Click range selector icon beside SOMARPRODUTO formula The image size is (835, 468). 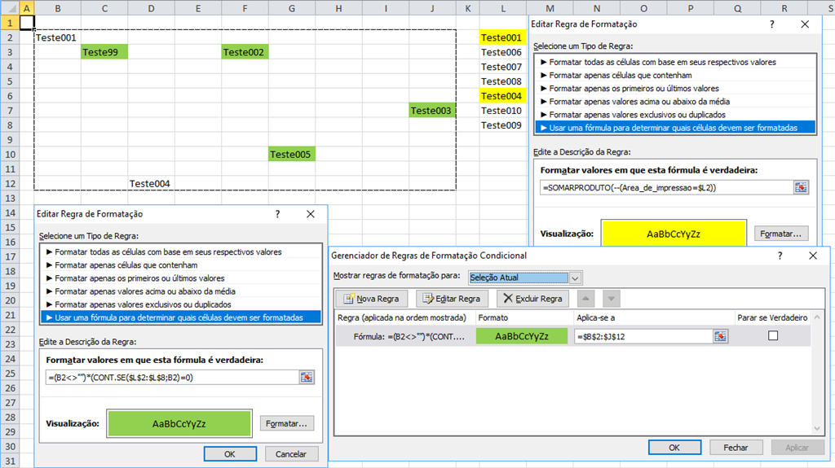tap(801, 187)
